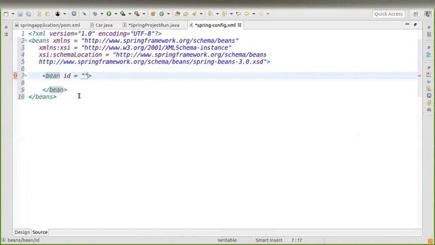Click the Quick Access search field
Screen dimensions: 435x245
coord(388,14)
